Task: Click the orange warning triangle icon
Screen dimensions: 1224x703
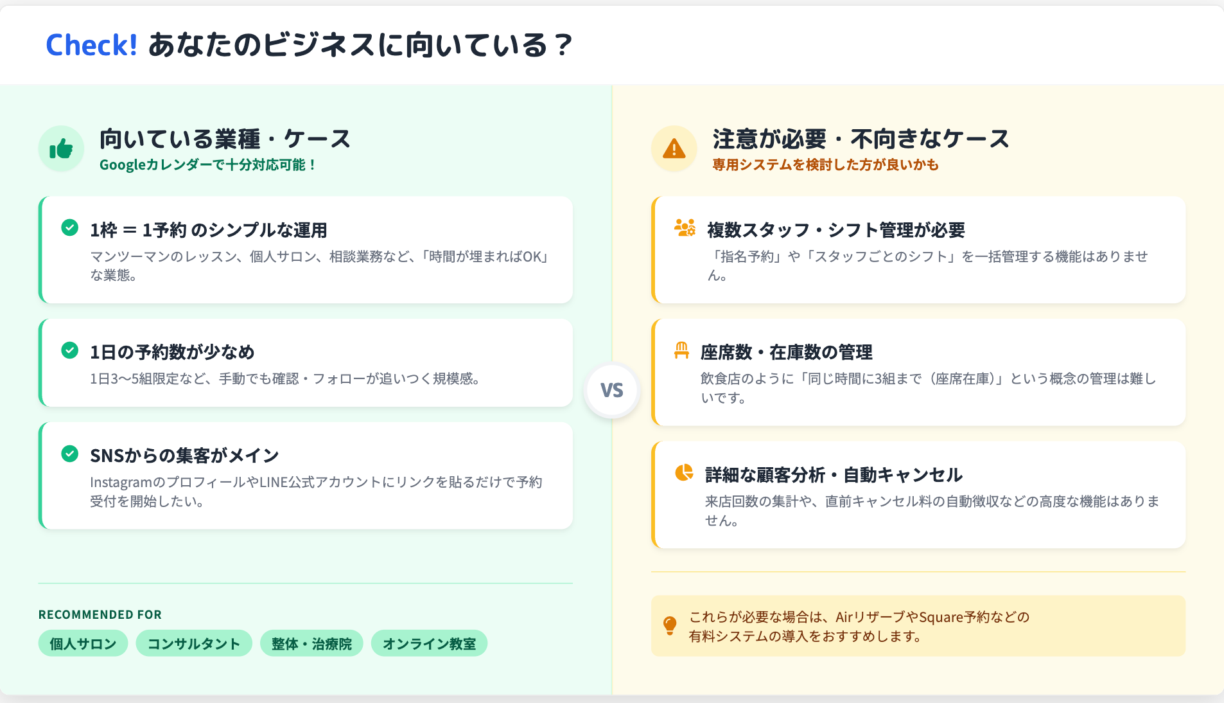Action: [x=674, y=149]
